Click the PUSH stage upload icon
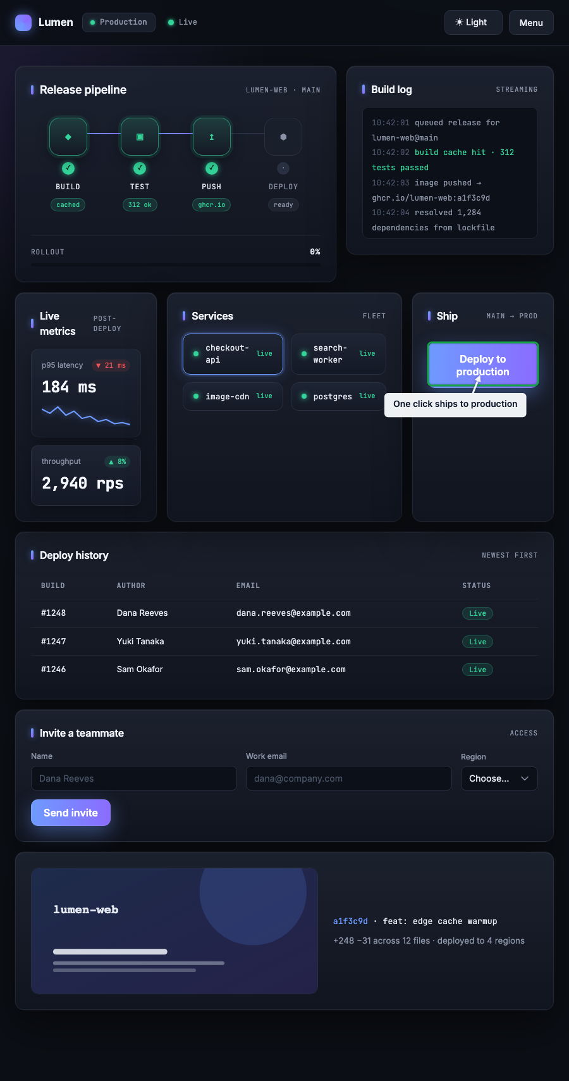The height and width of the screenshot is (1081, 569). click(x=212, y=137)
